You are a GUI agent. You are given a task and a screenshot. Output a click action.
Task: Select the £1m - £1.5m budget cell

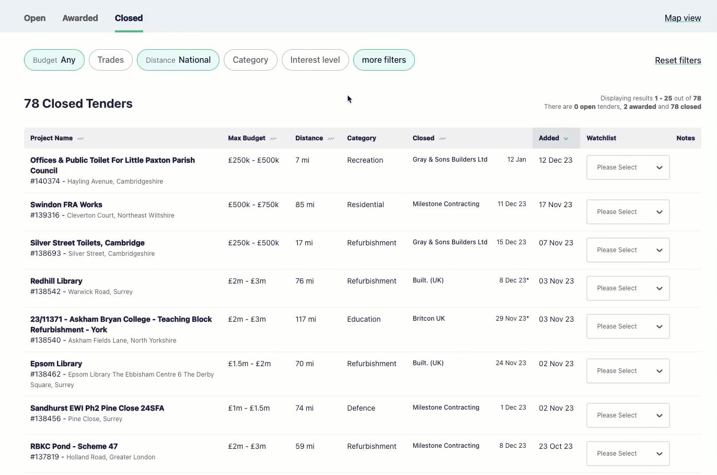click(x=249, y=408)
